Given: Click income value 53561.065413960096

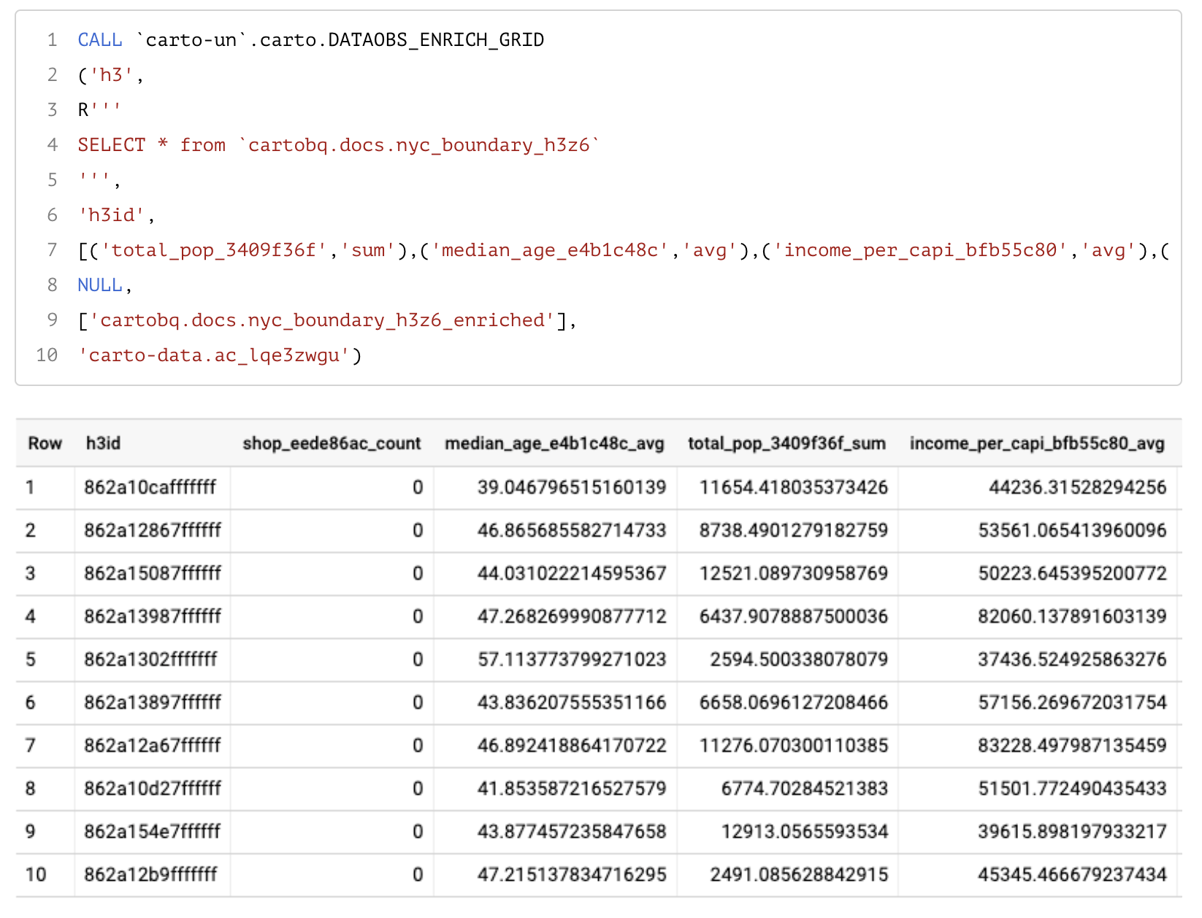Looking at the screenshot, I should click(x=1073, y=530).
